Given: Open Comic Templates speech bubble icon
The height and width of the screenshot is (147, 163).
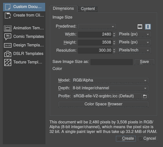Looking at the screenshot, I should click(8, 37).
